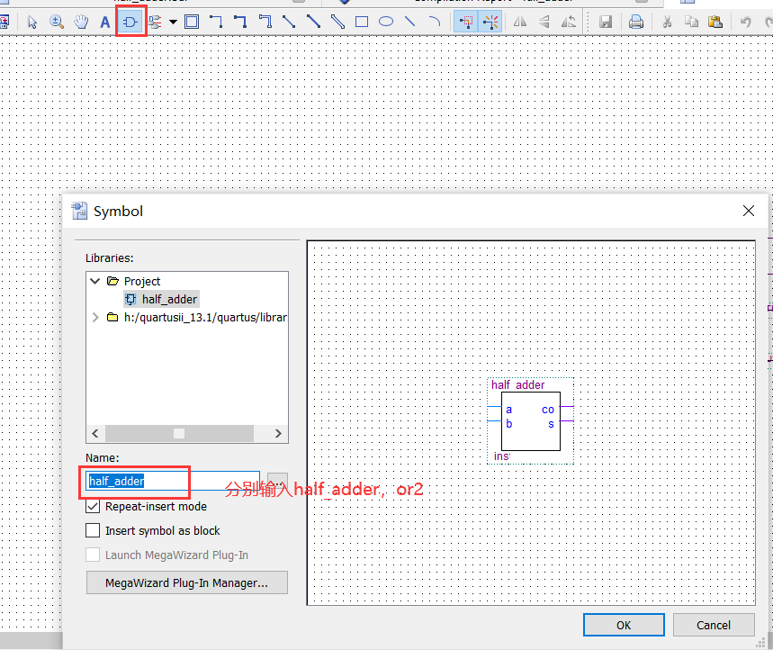
Task: Select the text tool
Action: pos(105,23)
